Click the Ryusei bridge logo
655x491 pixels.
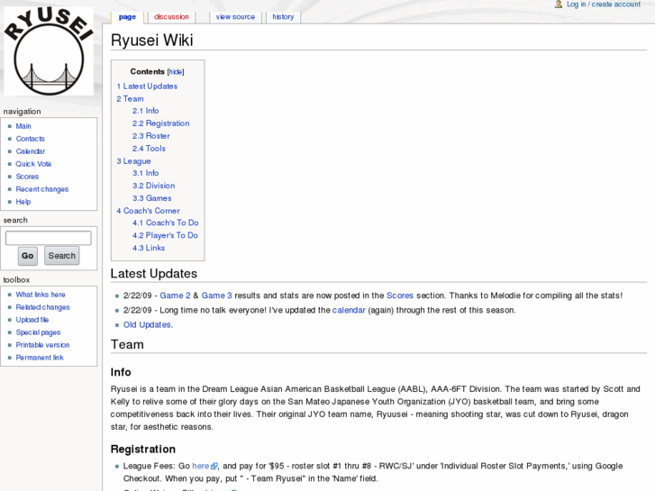(49, 51)
